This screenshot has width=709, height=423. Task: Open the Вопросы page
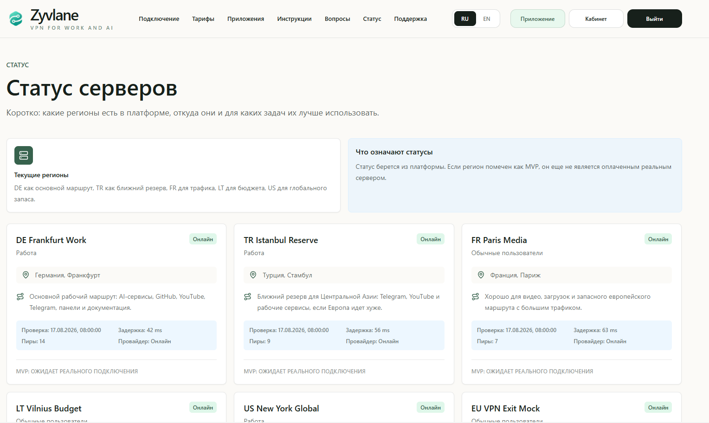tap(337, 19)
